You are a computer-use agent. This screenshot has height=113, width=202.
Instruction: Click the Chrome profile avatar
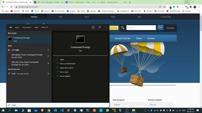(x=195, y=7)
